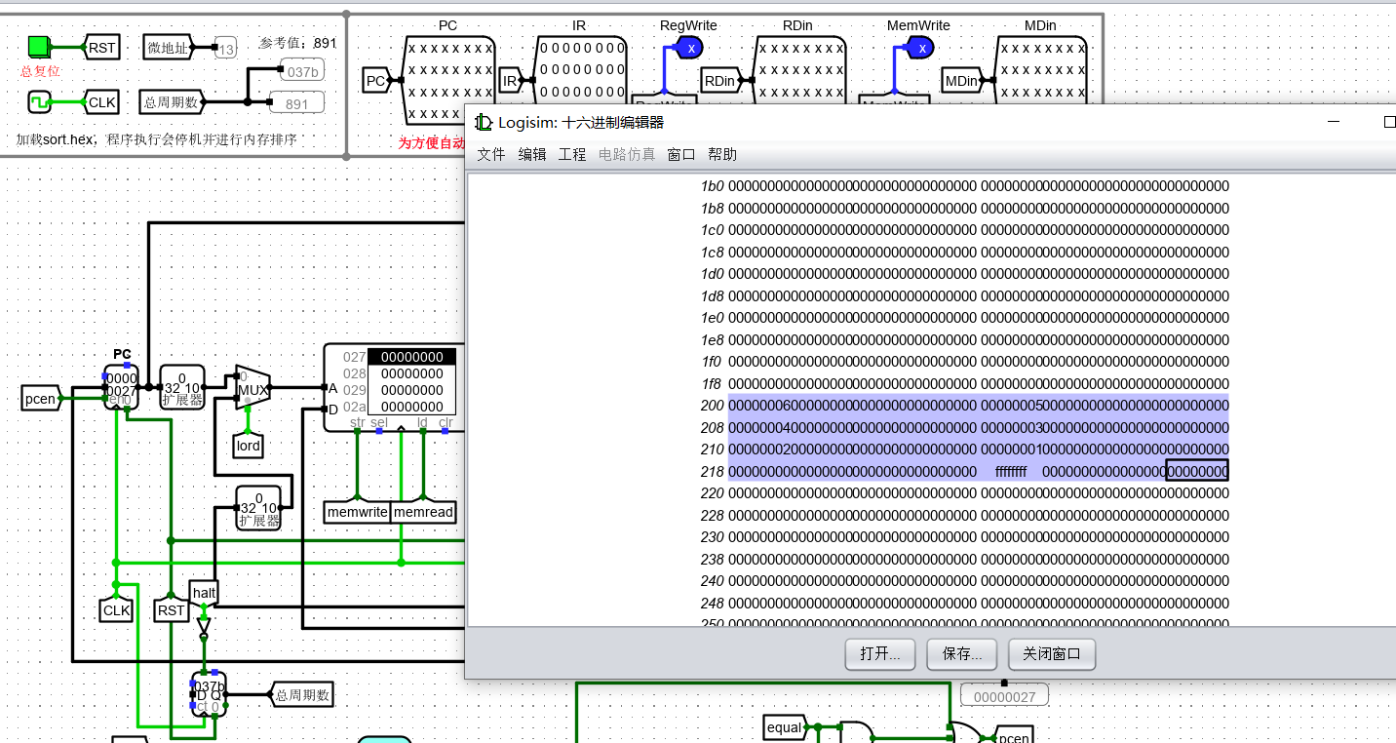
Task: Click the 文件 menu in the hex editor
Action: coord(490,154)
